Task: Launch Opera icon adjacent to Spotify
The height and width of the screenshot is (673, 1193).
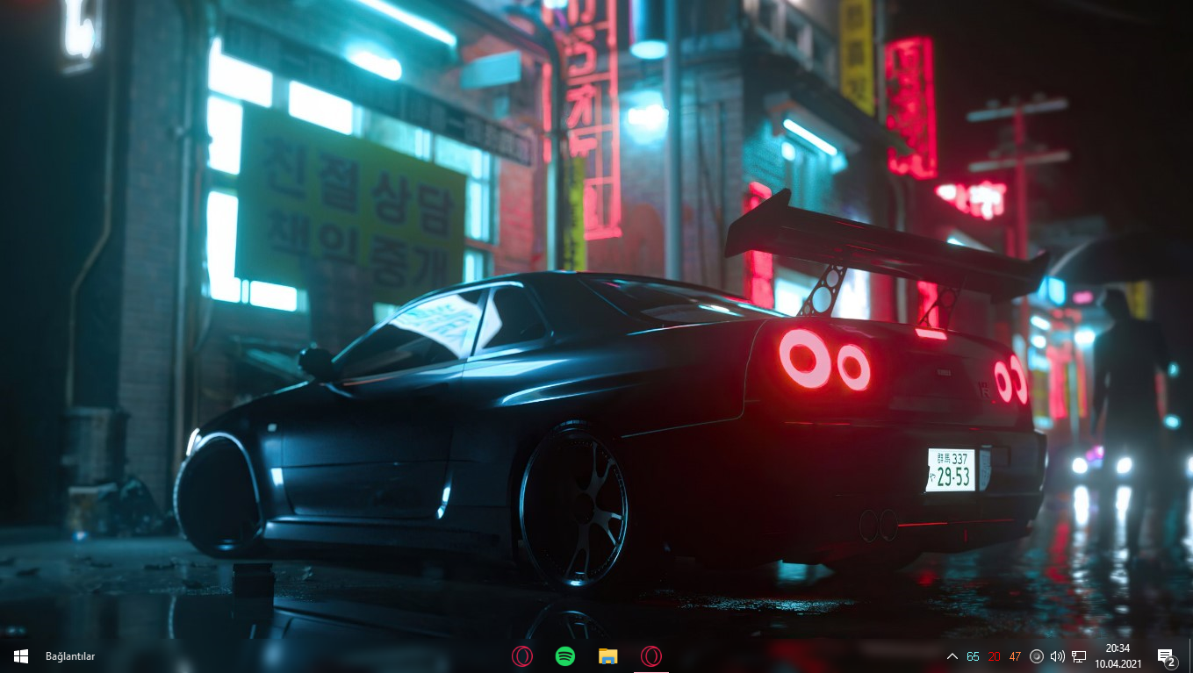Action: [522, 655]
